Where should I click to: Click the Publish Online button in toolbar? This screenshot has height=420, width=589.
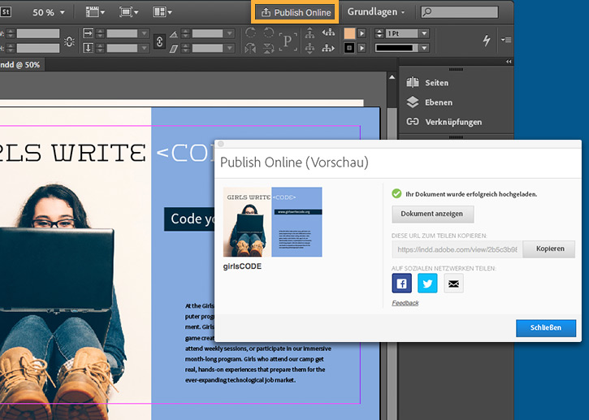[295, 12]
